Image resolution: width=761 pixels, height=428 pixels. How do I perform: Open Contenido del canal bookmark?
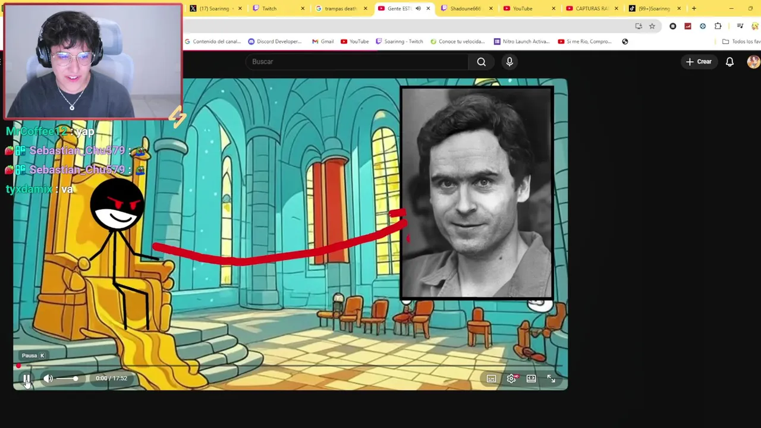[213, 42]
